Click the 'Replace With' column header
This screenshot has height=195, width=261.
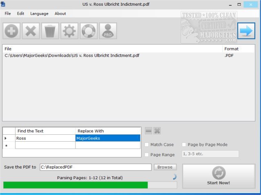click(108, 131)
